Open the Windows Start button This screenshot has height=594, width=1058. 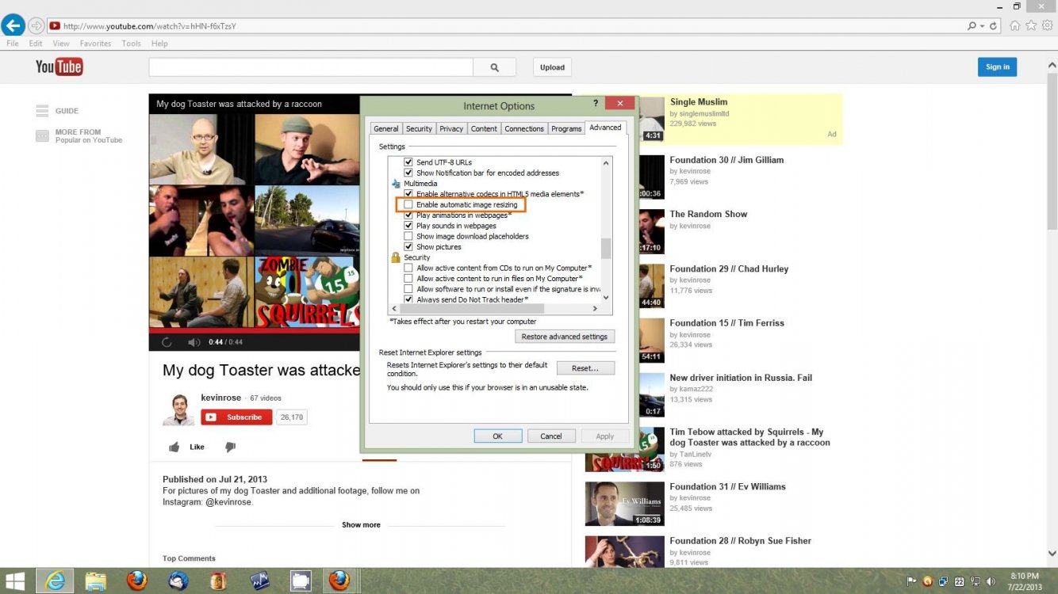tap(15, 581)
